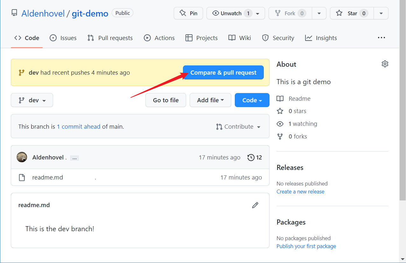Image resolution: width=406 pixels, height=263 pixels.
Task: Click the Aldenhovel avatar thumbnail
Action: [x=22, y=157]
